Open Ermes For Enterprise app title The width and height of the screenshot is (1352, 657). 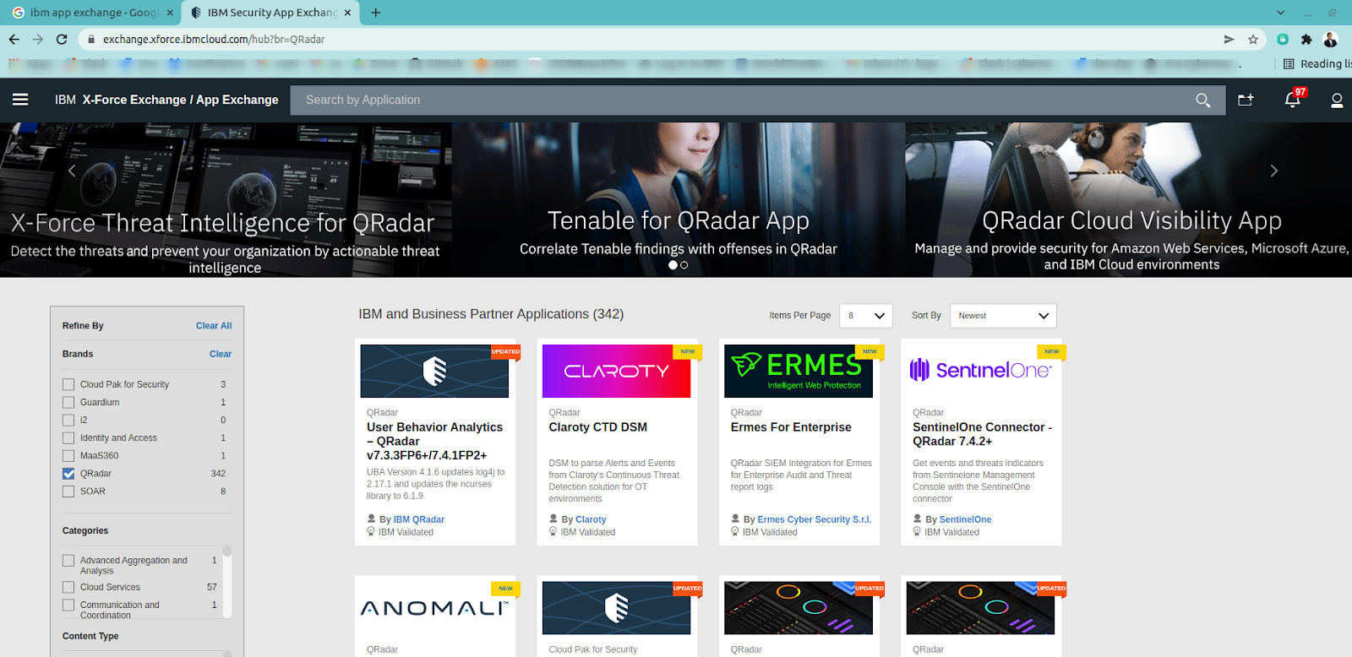(x=791, y=427)
